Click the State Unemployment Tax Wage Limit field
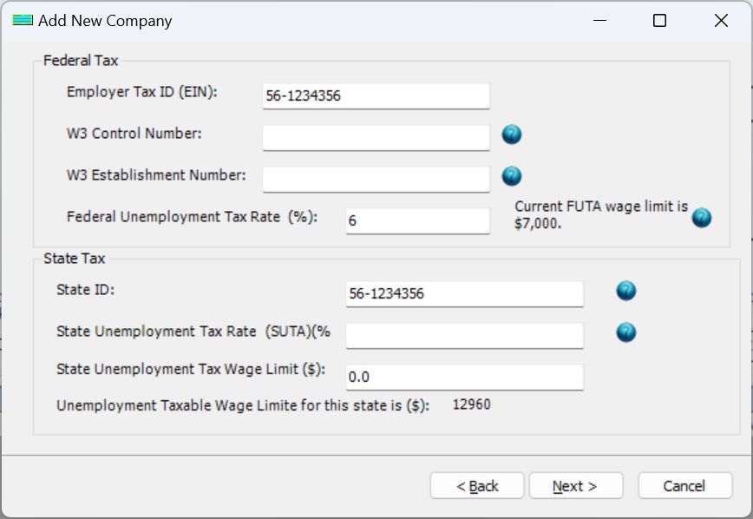The width and height of the screenshot is (753, 519). pyautogui.click(x=465, y=377)
